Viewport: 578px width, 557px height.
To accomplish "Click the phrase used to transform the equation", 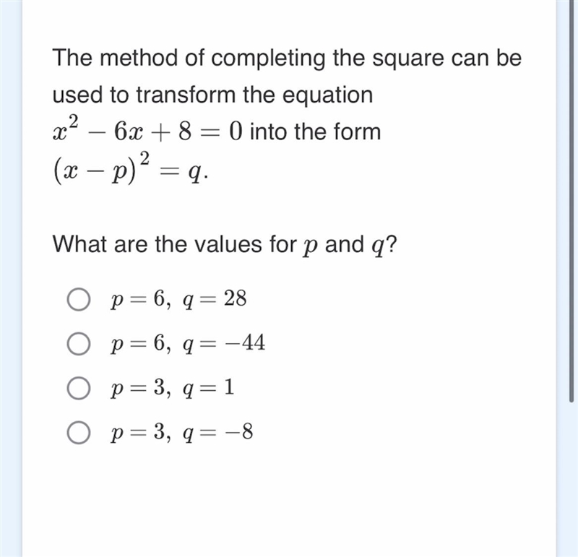I will pyautogui.click(x=212, y=95).
